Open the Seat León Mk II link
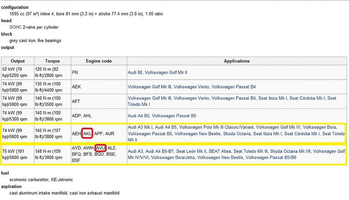 [191, 151]
